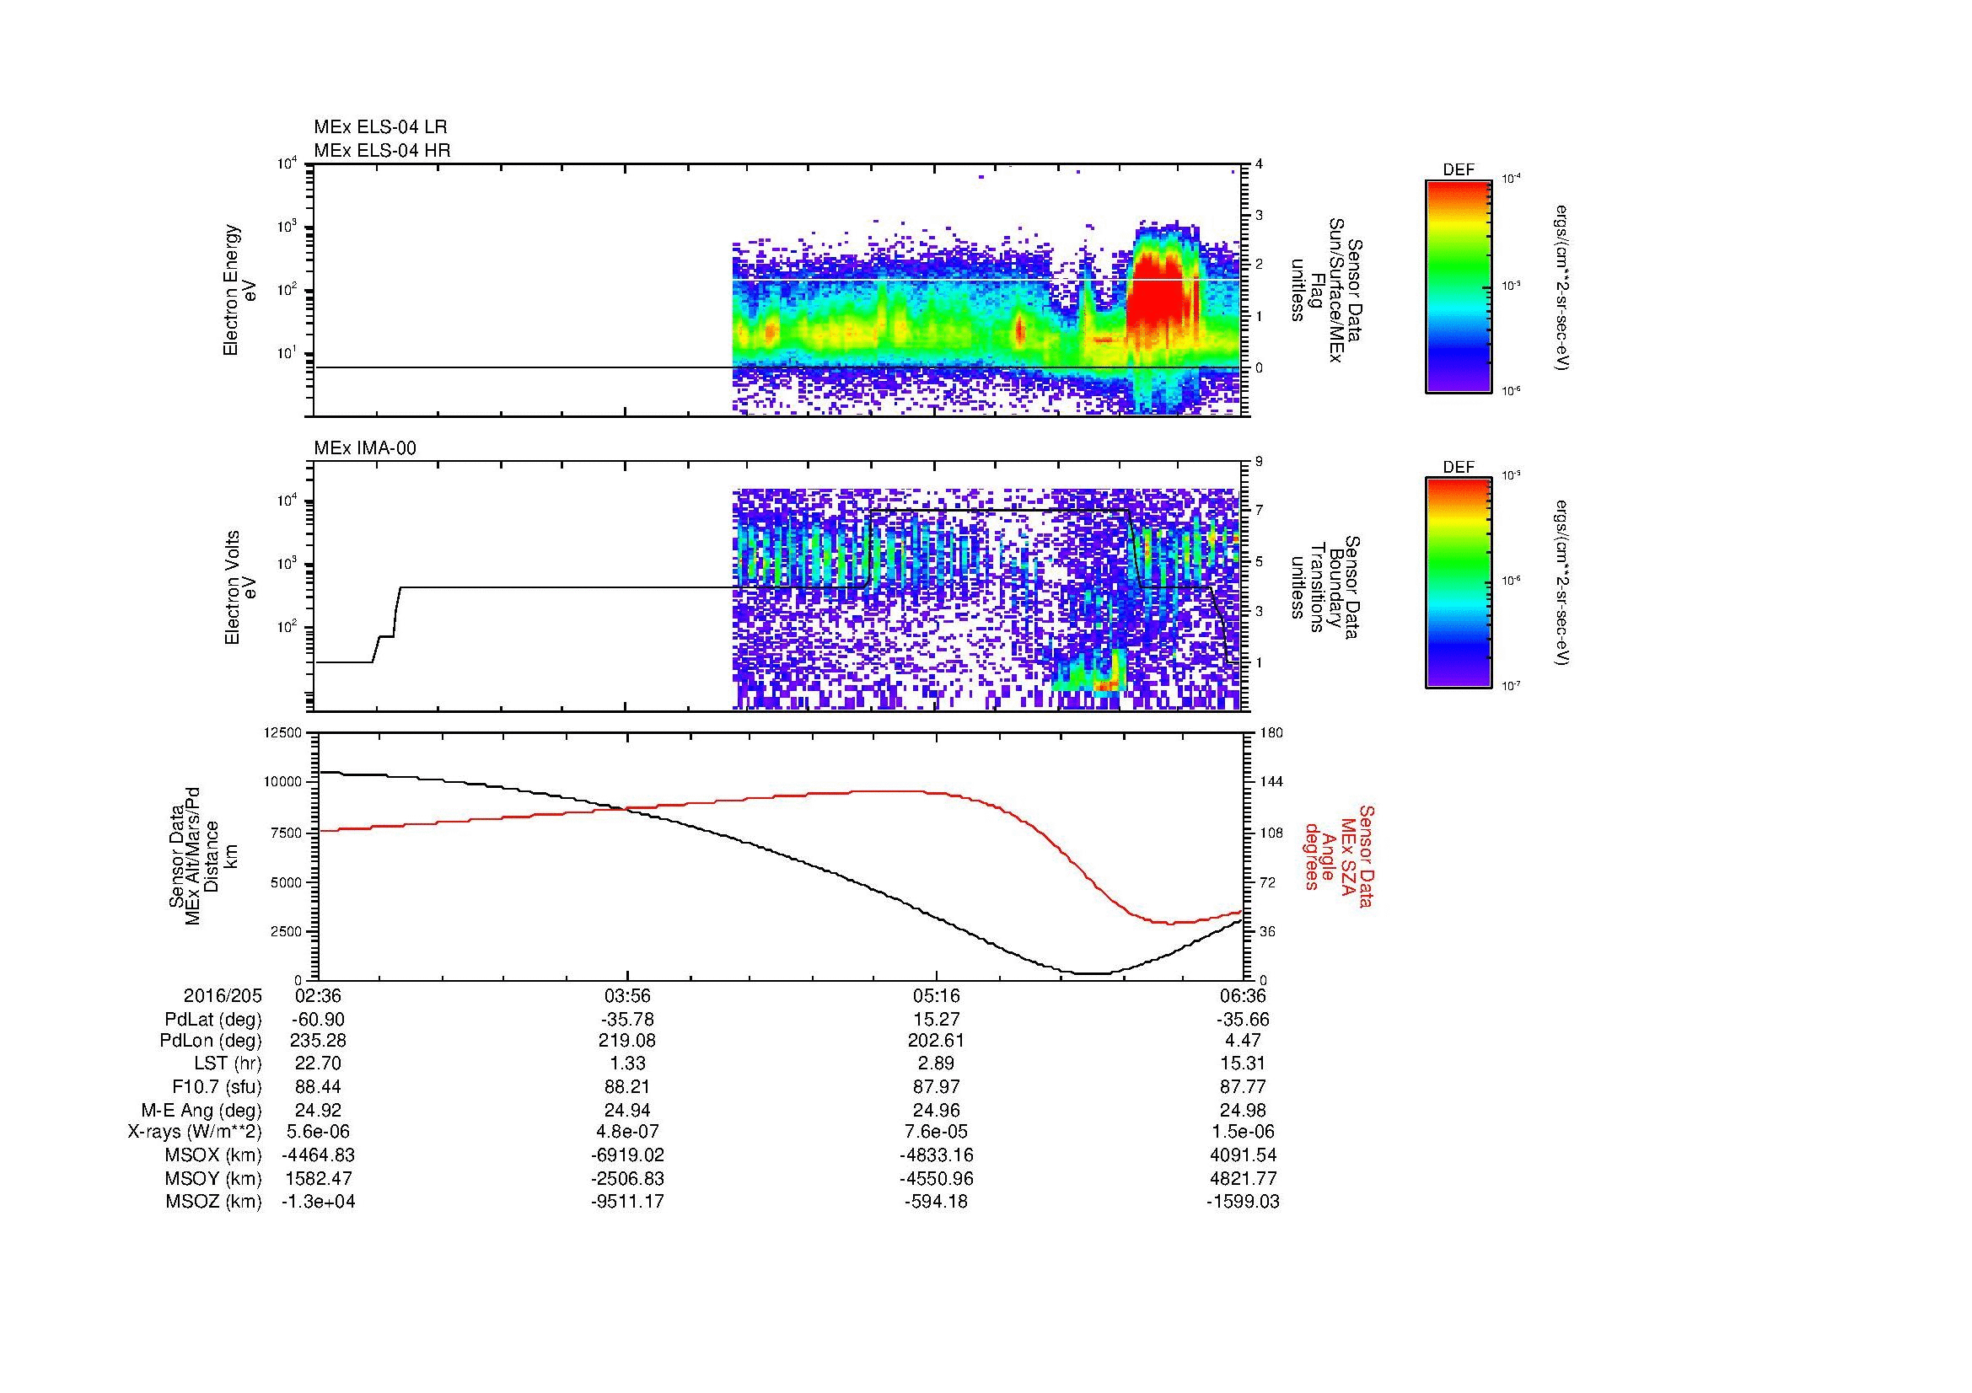Click the '180' SZA axis tick

(1271, 733)
